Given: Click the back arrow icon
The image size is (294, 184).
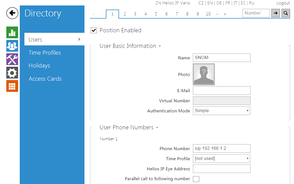Looking at the screenshot, I should pyautogui.click(x=12, y=13).
